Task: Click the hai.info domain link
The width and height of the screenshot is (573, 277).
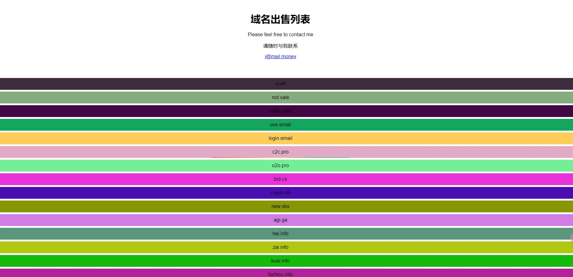Action: coord(280,234)
